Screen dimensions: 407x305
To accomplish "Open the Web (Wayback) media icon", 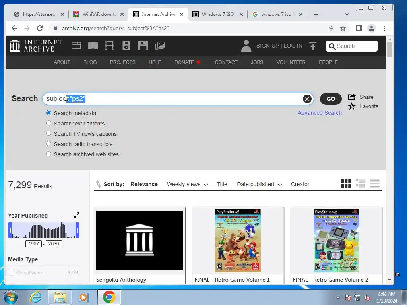I will pyautogui.click(x=76, y=46).
